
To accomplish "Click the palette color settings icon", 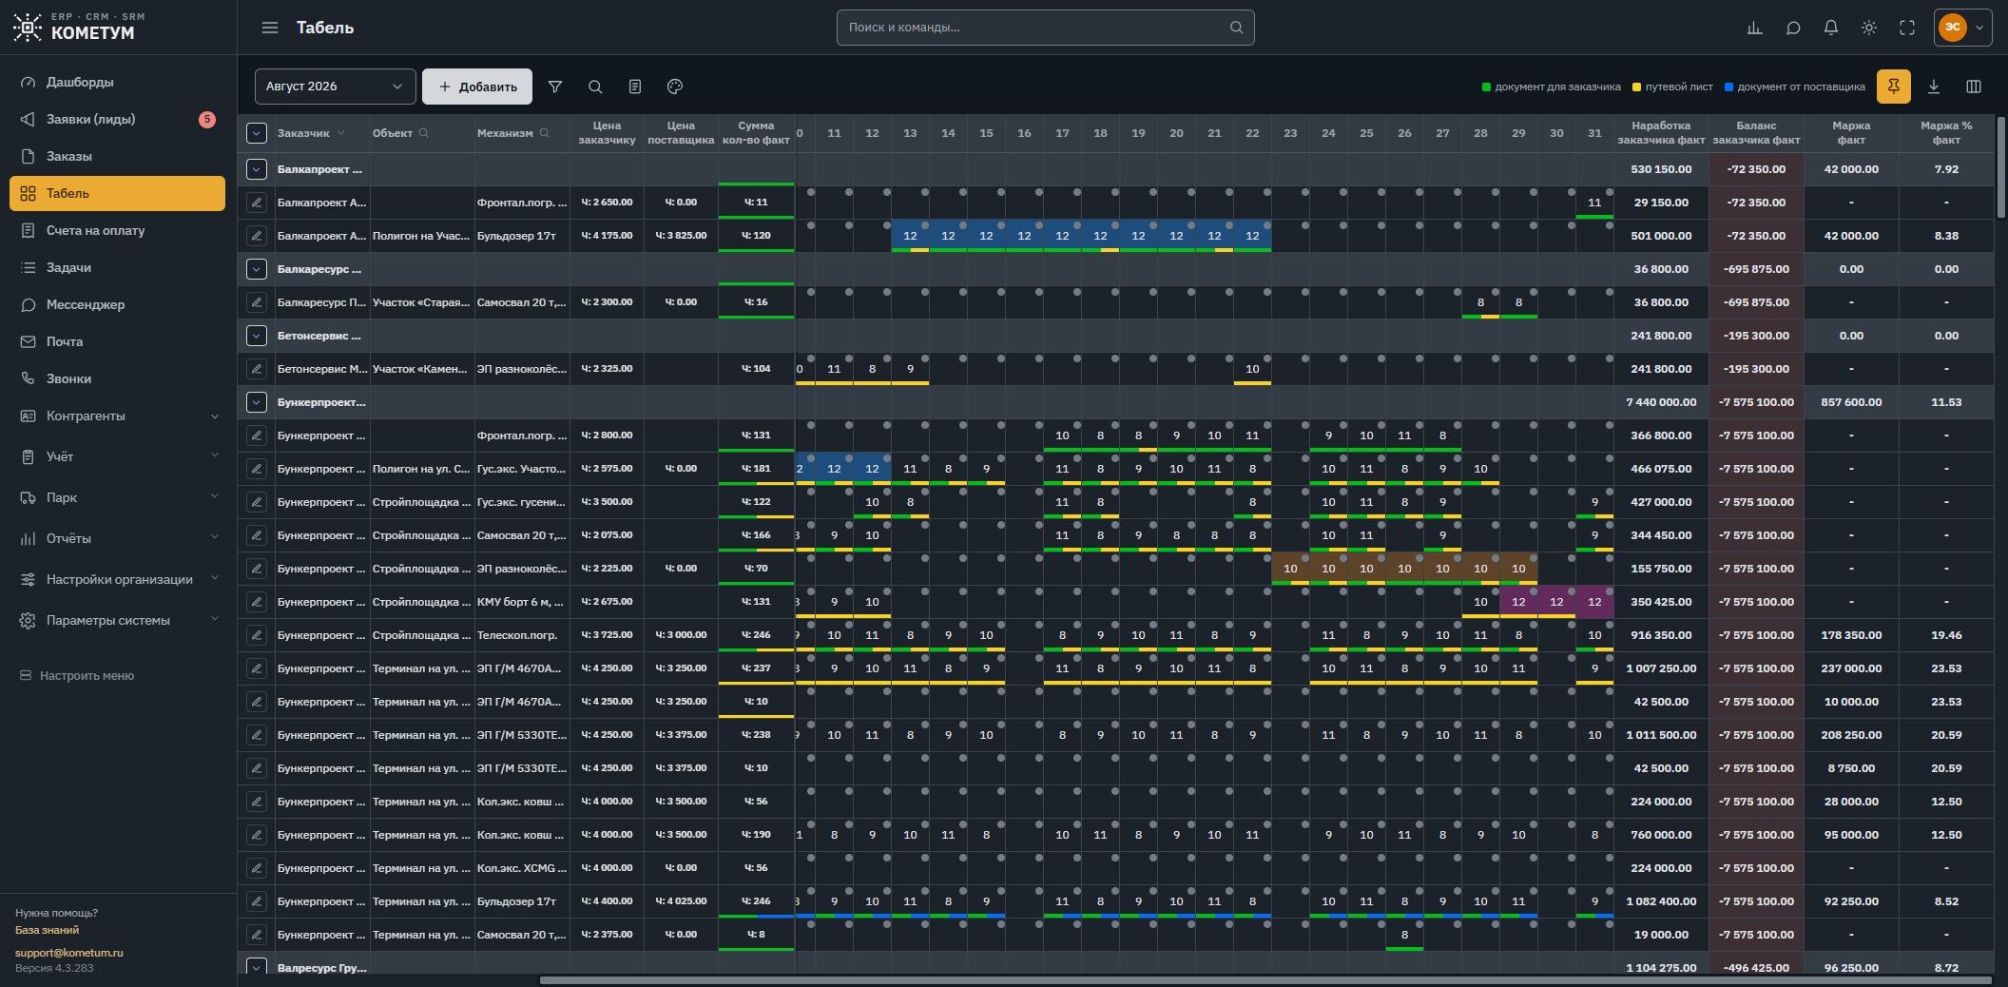I will click(675, 87).
